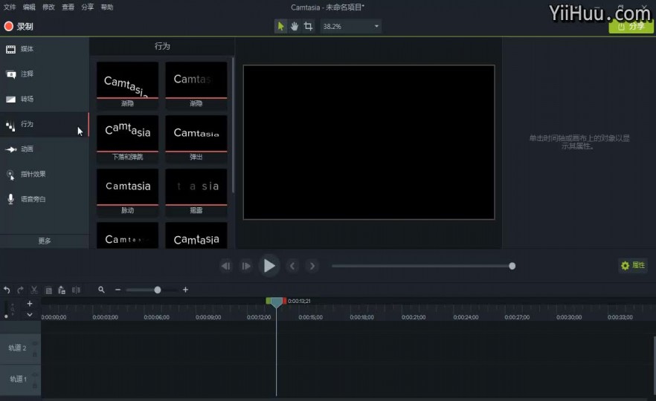Open the 语音旁白 voice narration tab
656x401 pixels.
tap(45, 199)
